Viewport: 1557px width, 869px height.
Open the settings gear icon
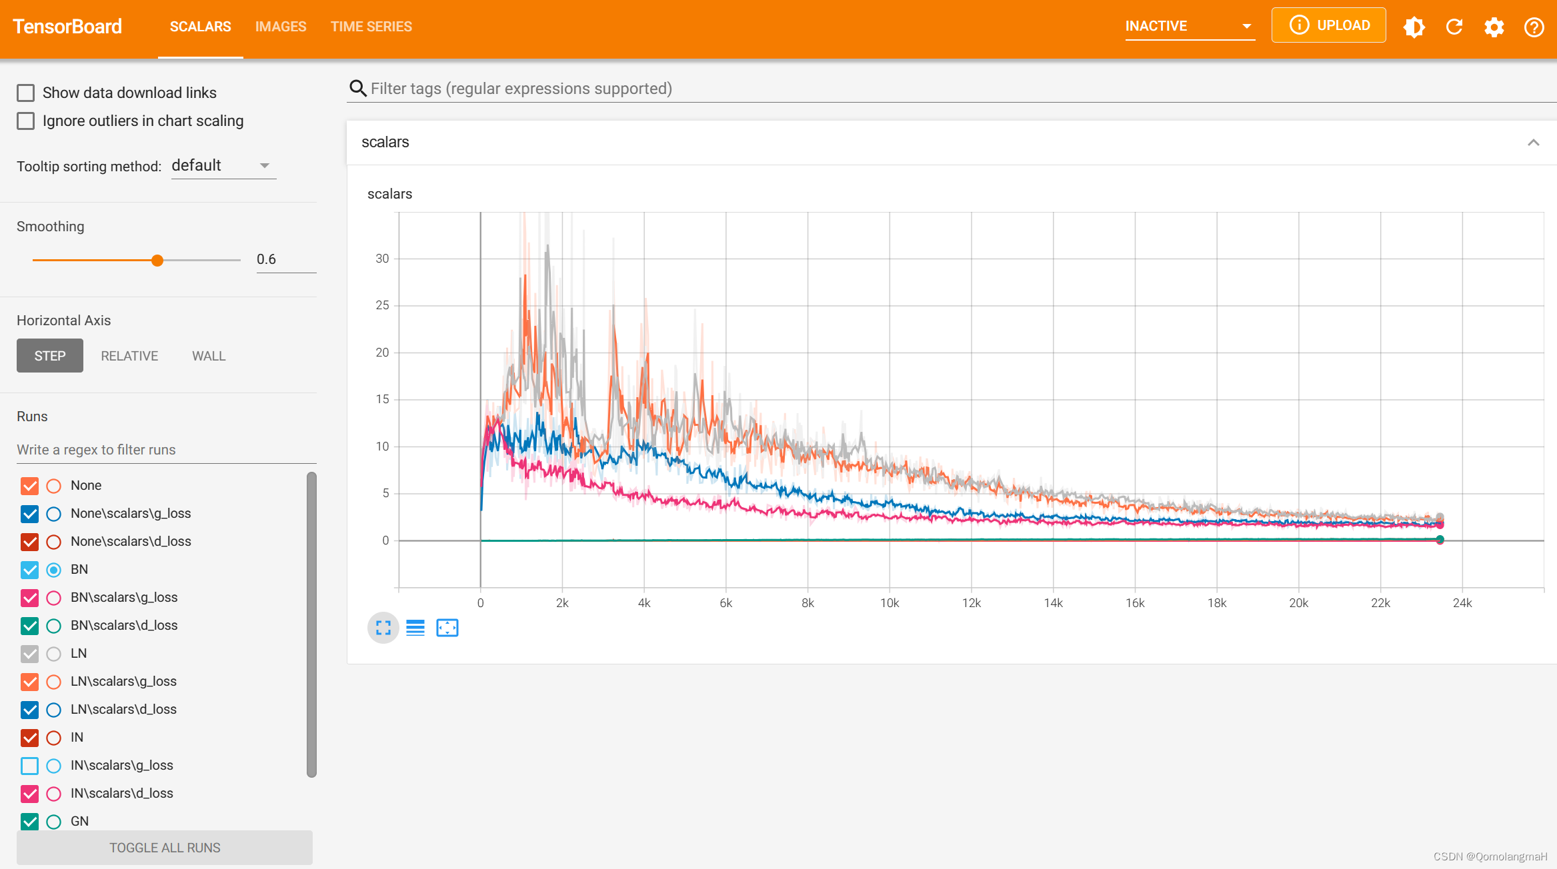coord(1494,27)
